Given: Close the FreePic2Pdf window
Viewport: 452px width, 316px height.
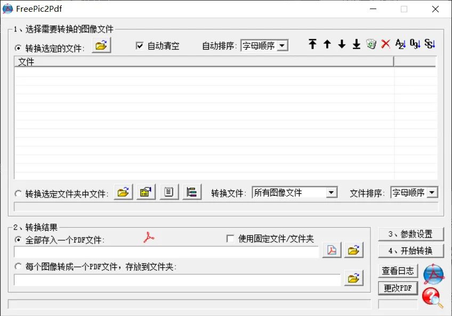Looking at the screenshot, I should [435, 9].
